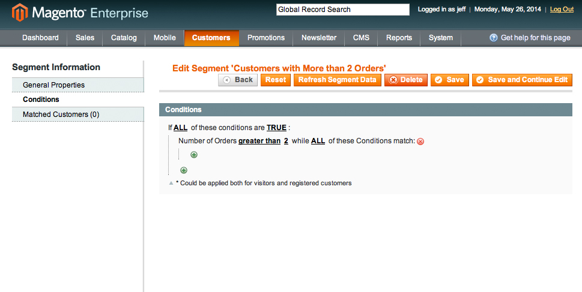This screenshot has width=582, height=292.
Task: Change the nested ALL aggregator after while
Action: pos(318,141)
